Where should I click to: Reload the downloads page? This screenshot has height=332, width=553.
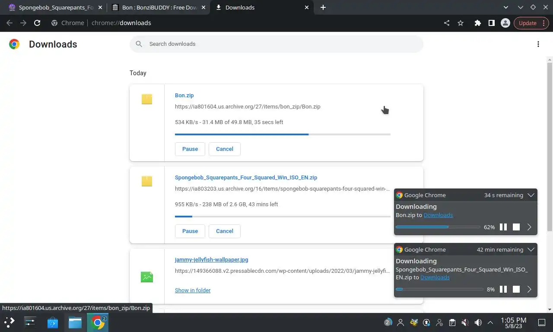pyautogui.click(x=37, y=23)
